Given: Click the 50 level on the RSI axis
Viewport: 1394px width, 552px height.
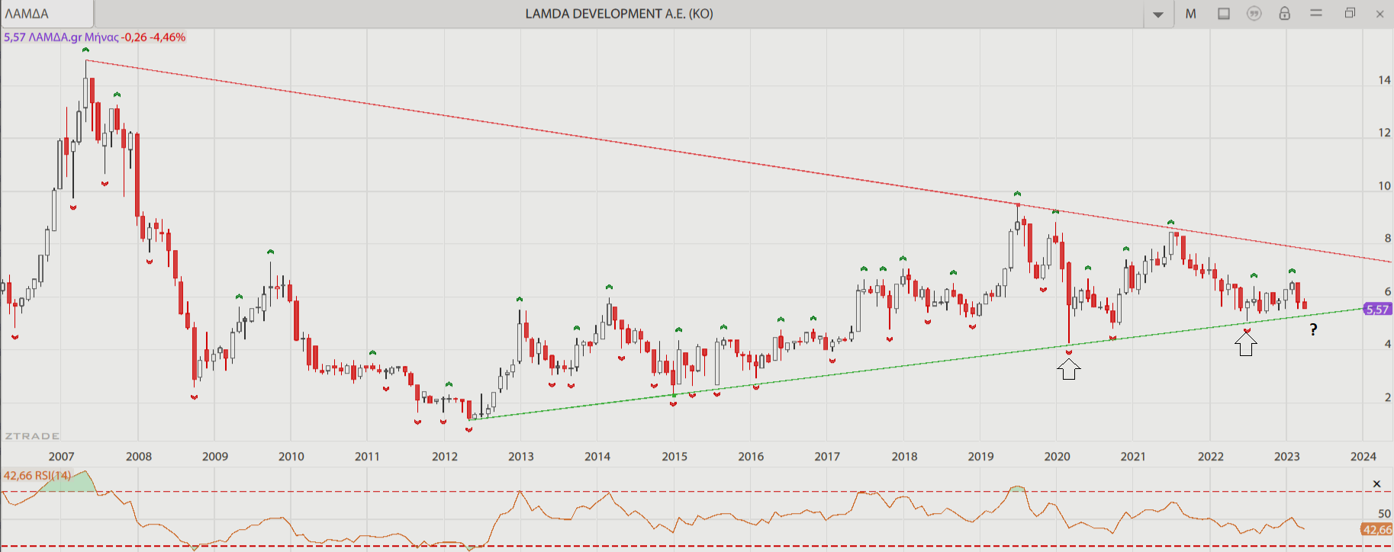Looking at the screenshot, I should (x=1384, y=514).
